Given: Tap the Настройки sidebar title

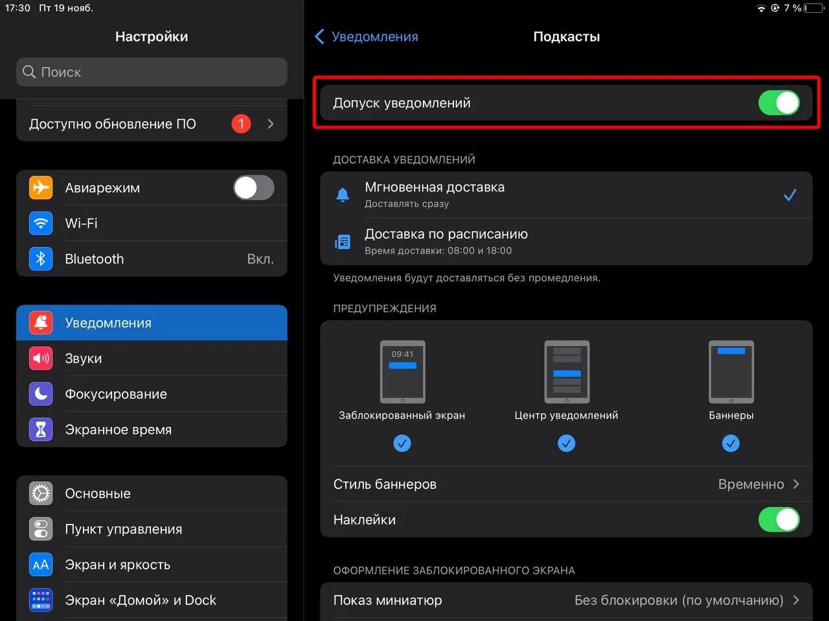Looking at the screenshot, I should pyautogui.click(x=152, y=37).
